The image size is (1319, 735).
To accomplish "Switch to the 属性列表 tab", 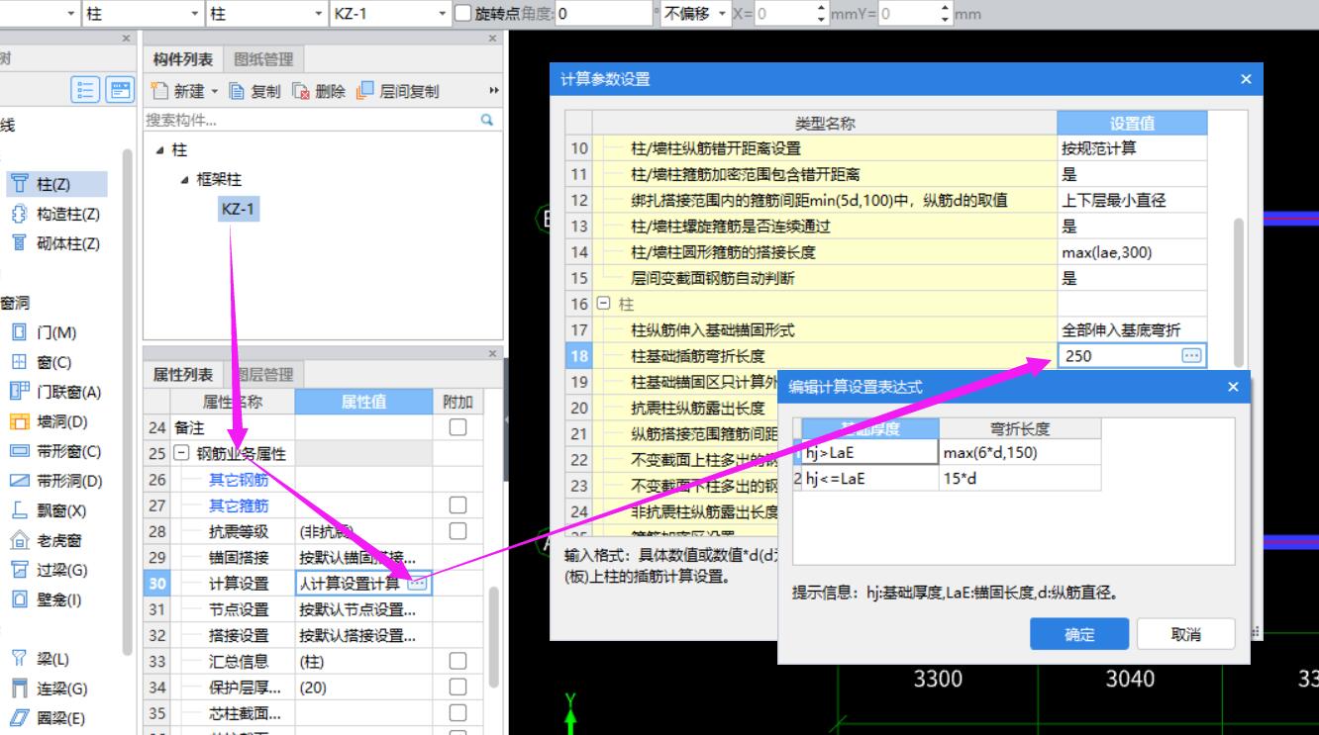I will pos(182,375).
